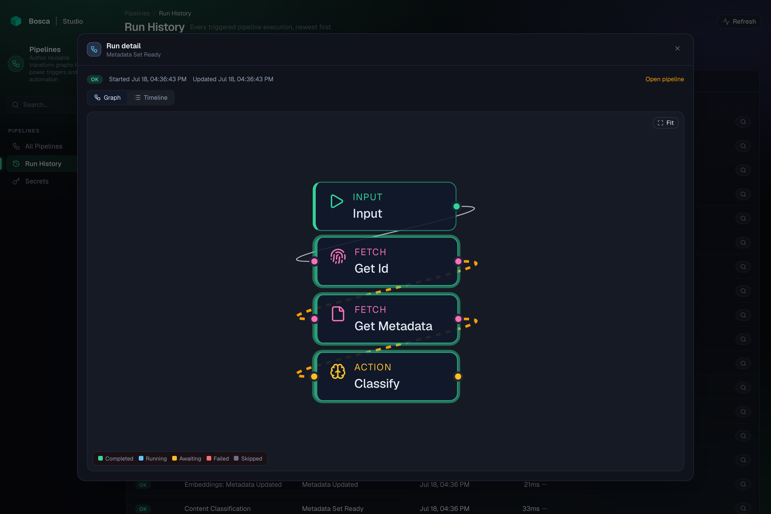Click the search magnifier icon in sidebar
Screen dimensions: 771x514
(15, 105)
